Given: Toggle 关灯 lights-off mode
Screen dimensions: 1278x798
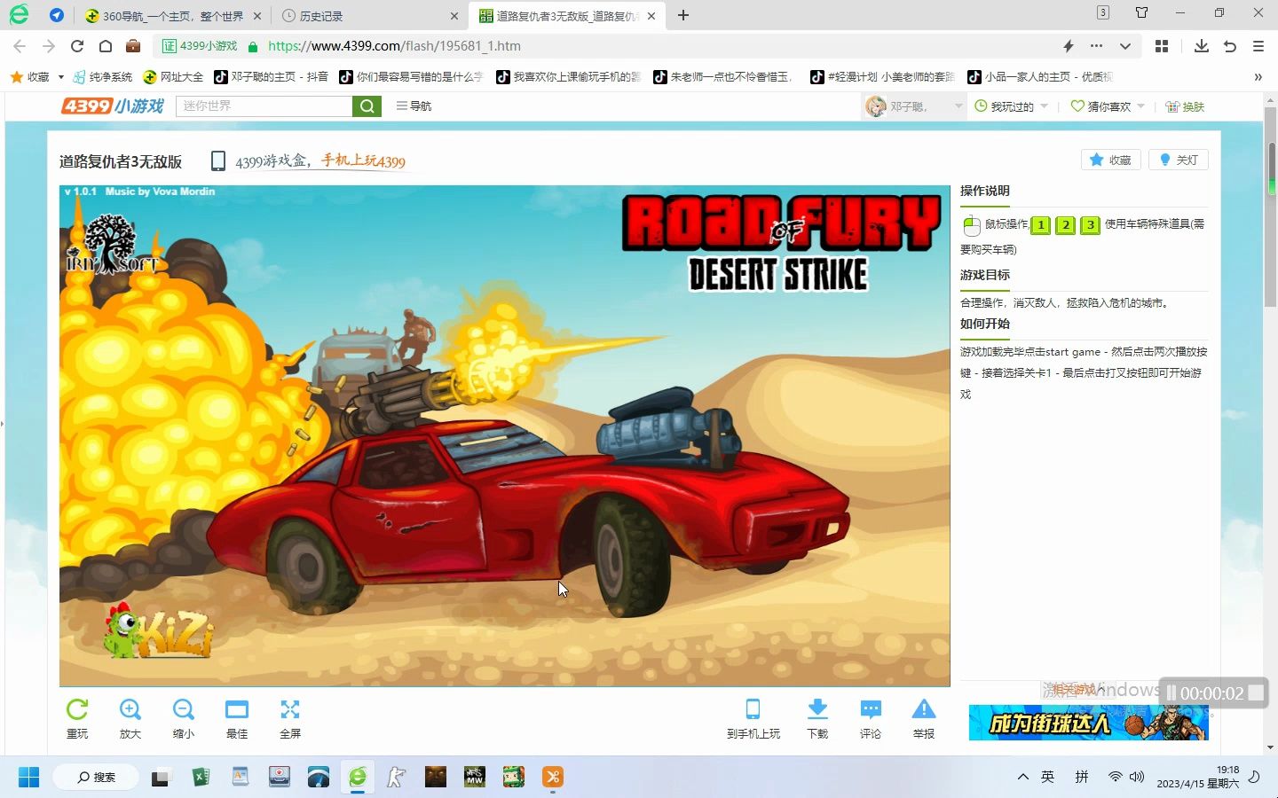Looking at the screenshot, I should coord(1178,160).
